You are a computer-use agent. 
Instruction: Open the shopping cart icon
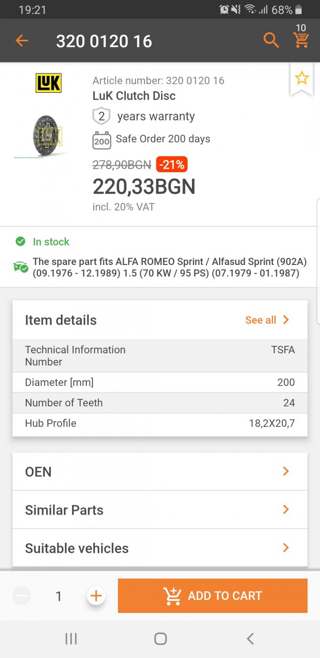coord(301,40)
